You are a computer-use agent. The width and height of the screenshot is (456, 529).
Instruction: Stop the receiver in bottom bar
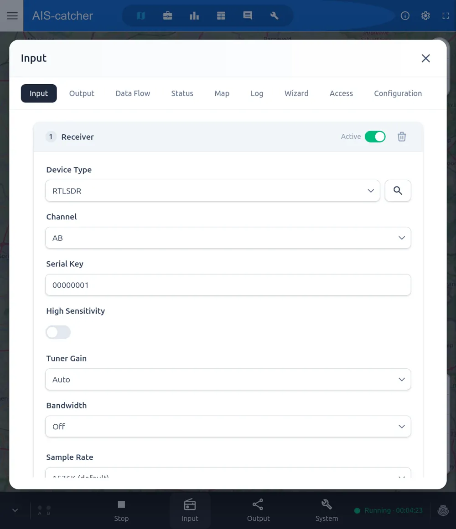coord(121,510)
